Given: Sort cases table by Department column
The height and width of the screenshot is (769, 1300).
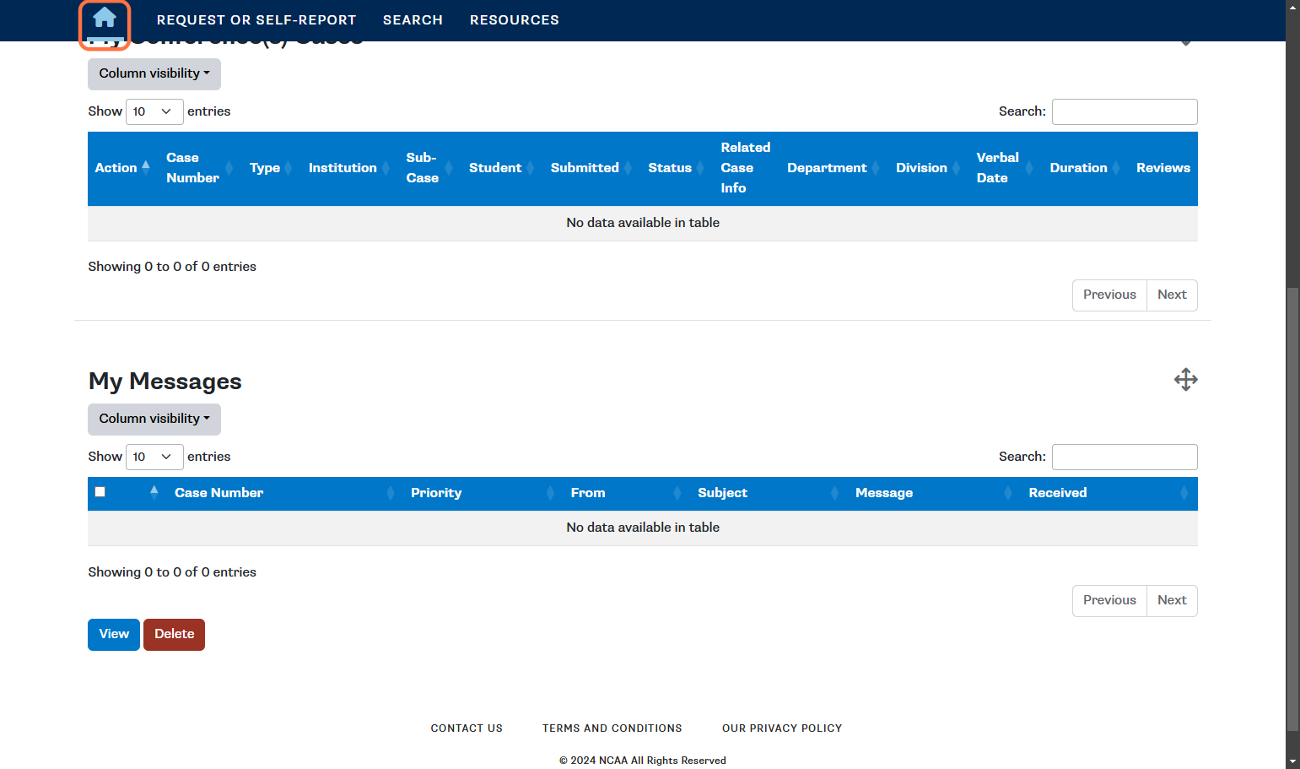Looking at the screenshot, I should pos(834,168).
